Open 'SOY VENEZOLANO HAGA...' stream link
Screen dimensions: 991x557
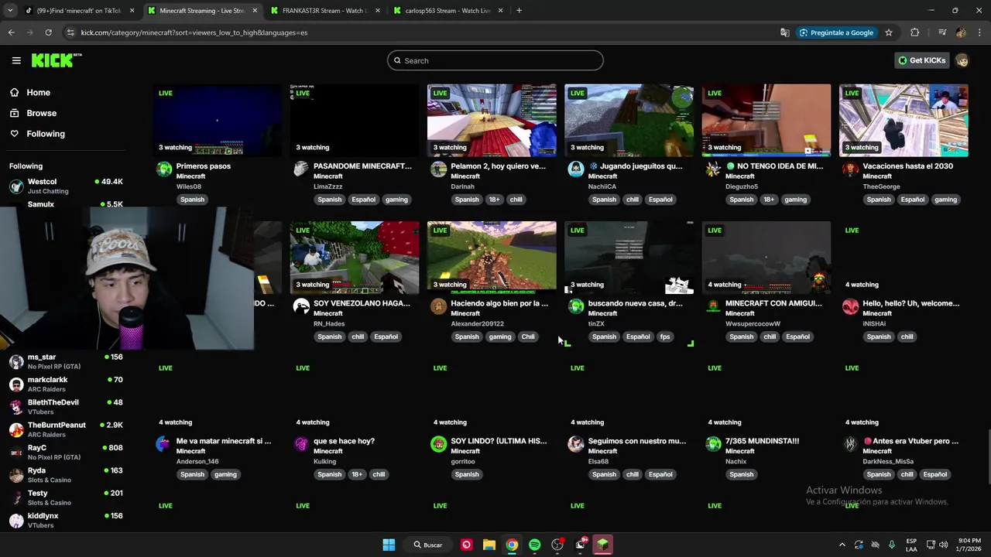362,303
